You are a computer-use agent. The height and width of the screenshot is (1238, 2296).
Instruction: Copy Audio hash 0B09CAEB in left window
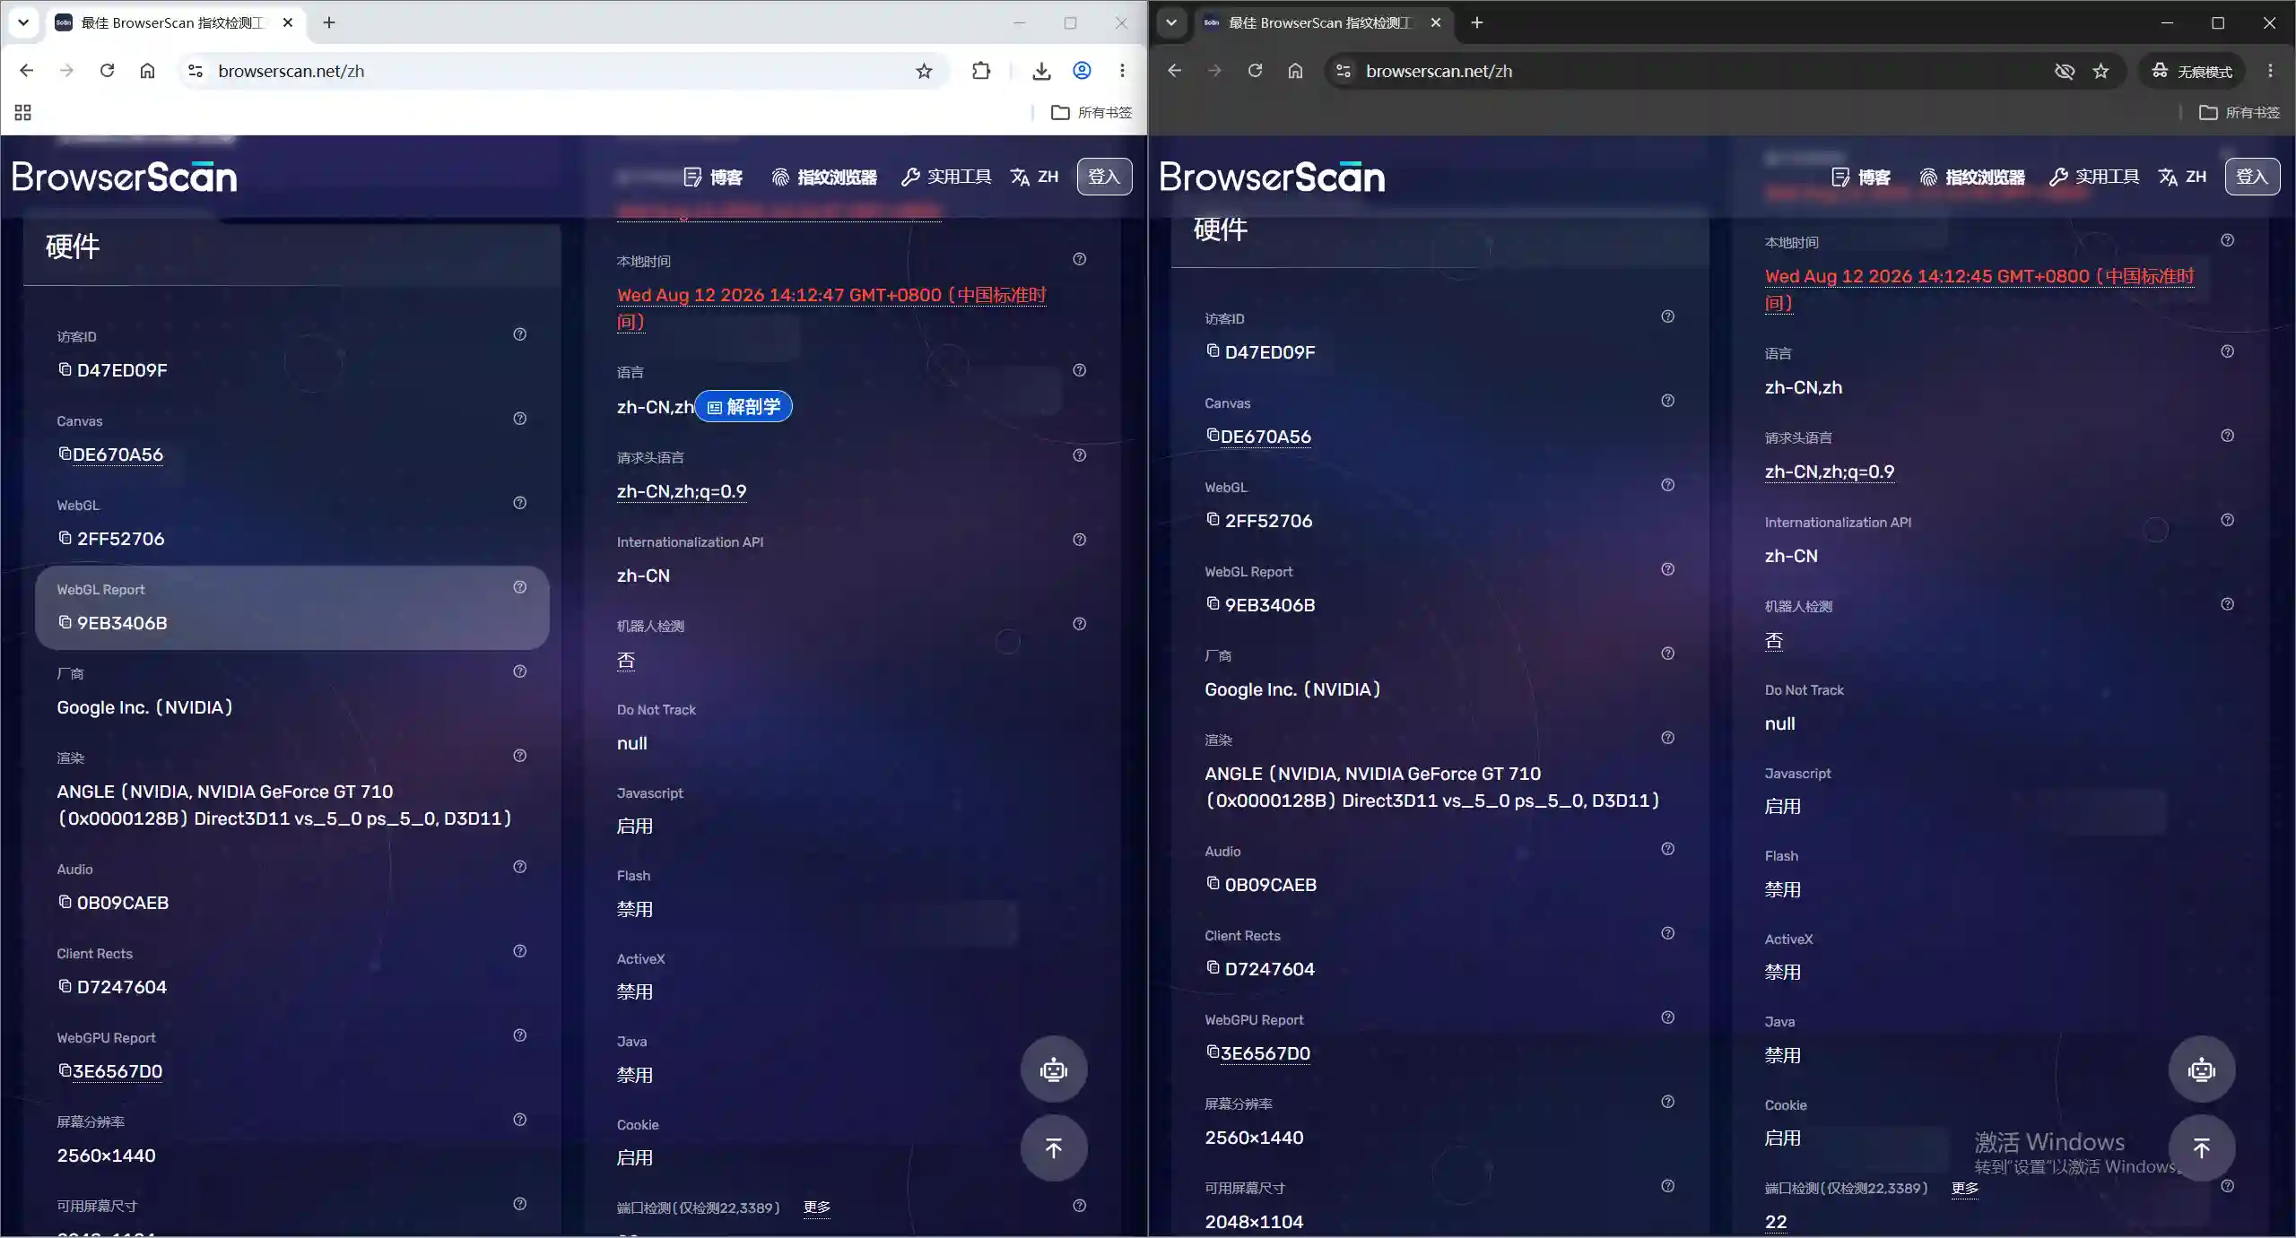coord(65,902)
